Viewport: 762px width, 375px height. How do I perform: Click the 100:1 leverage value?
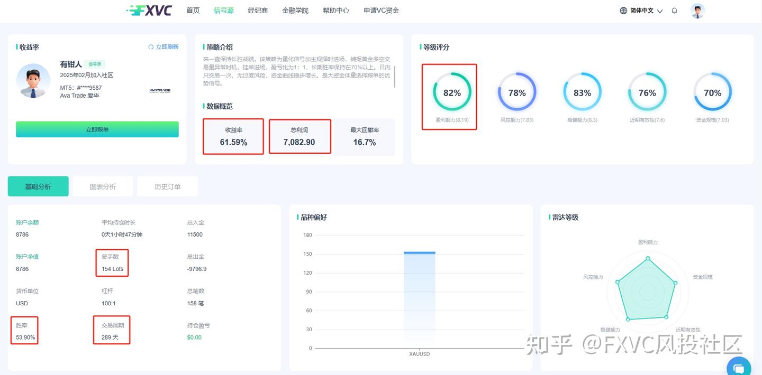[108, 303]
